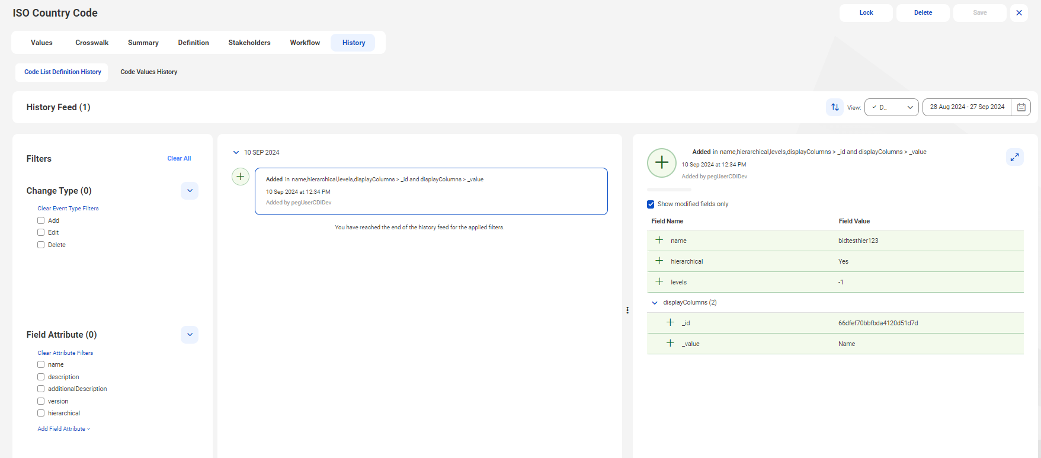Check the hierarchical field attribute filter
Viewport: 1041px width, 458px height.
point(41,413)
